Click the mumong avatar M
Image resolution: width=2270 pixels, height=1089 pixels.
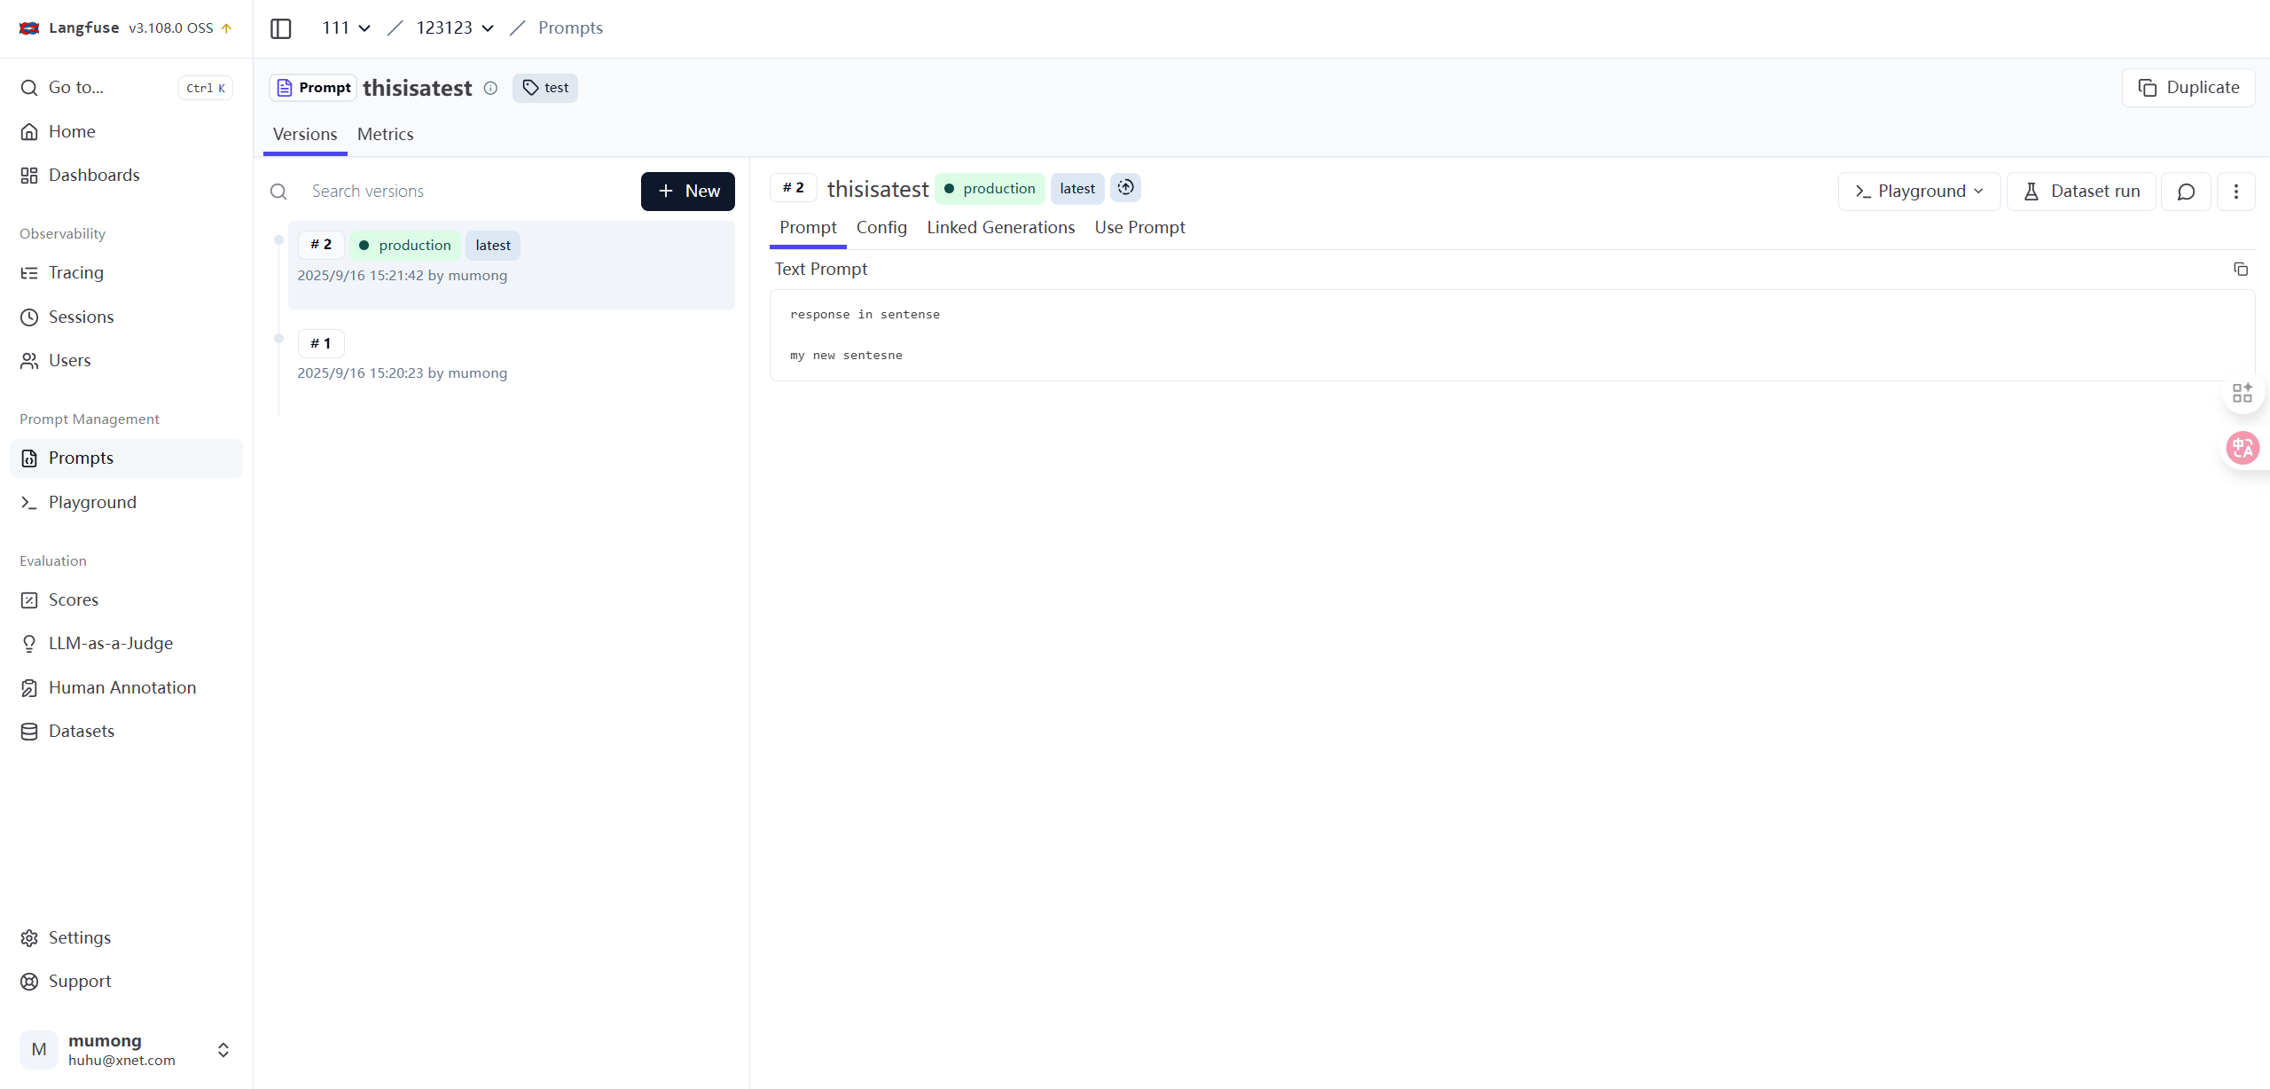[x=39, y=1050]
